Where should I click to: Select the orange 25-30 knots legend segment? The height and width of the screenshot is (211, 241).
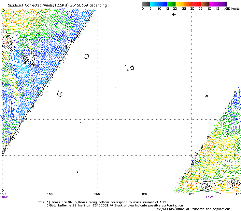(188, 4)
